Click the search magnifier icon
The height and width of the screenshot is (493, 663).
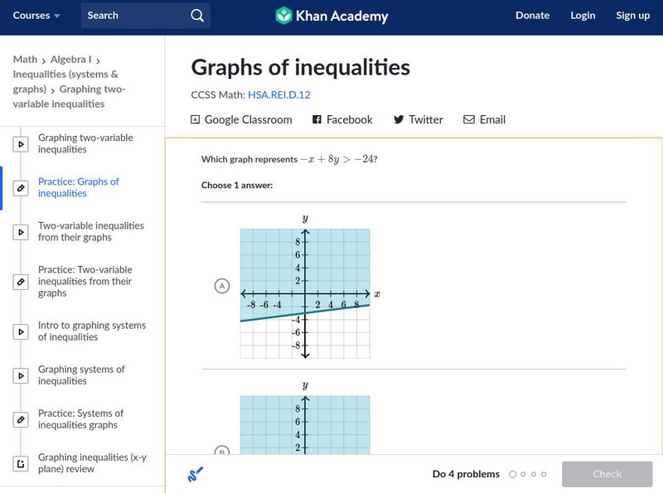pos(196,16)
